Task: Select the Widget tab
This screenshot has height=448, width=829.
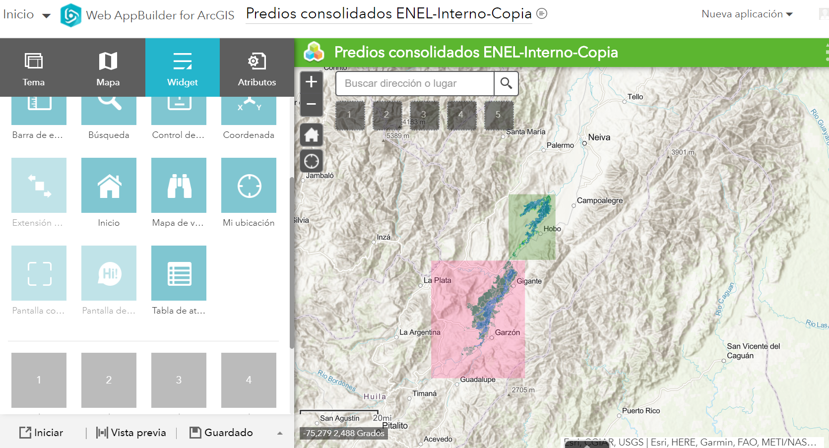Action: pyautogui.click(x=183, y=67)
